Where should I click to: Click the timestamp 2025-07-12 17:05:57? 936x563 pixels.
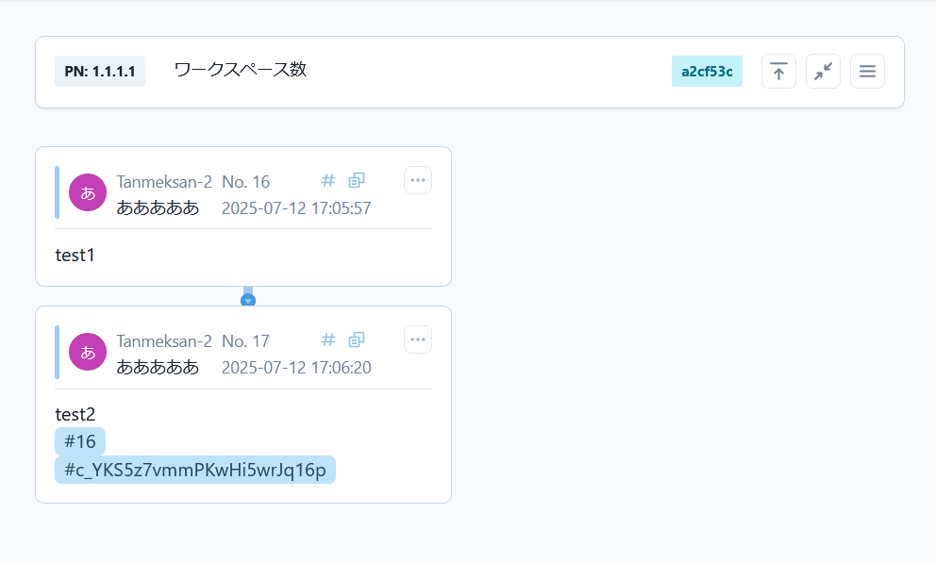coord(296,208)
